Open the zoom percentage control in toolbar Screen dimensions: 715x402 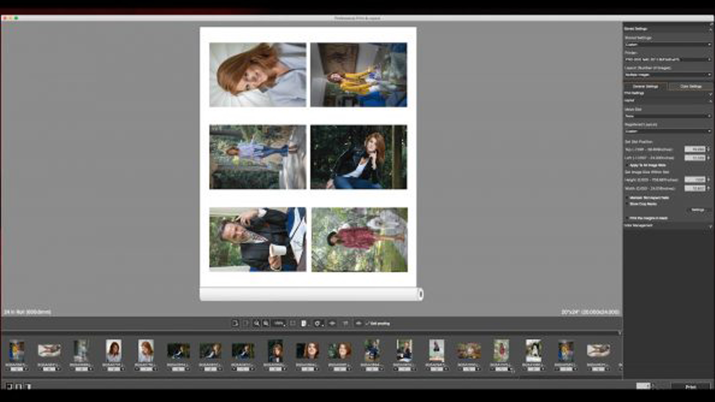tap(280, 323)
